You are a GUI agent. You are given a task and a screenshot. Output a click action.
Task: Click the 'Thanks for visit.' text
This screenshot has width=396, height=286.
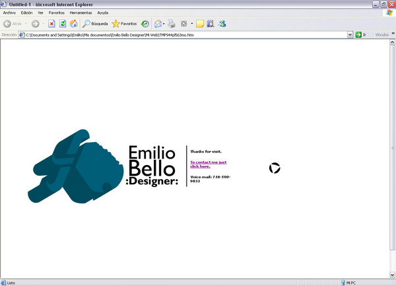click(206, 152)
